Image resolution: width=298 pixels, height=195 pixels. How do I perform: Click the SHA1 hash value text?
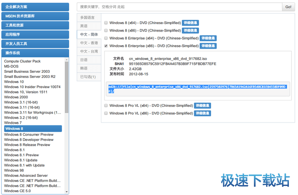click(172, 64)
